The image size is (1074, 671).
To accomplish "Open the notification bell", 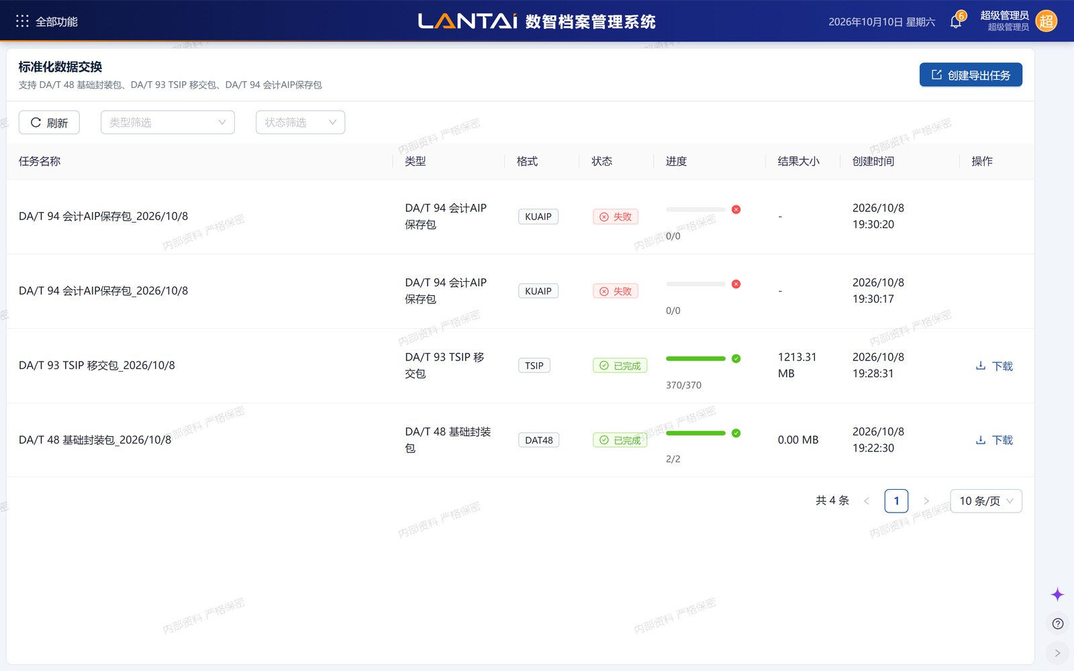I will click(x=956, y=21).
